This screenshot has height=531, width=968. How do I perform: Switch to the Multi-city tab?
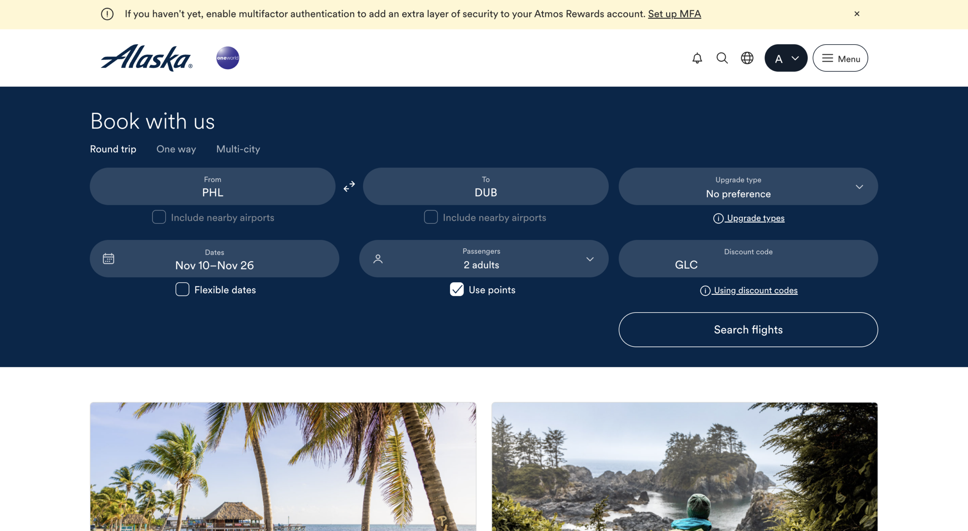click(238, 149)
